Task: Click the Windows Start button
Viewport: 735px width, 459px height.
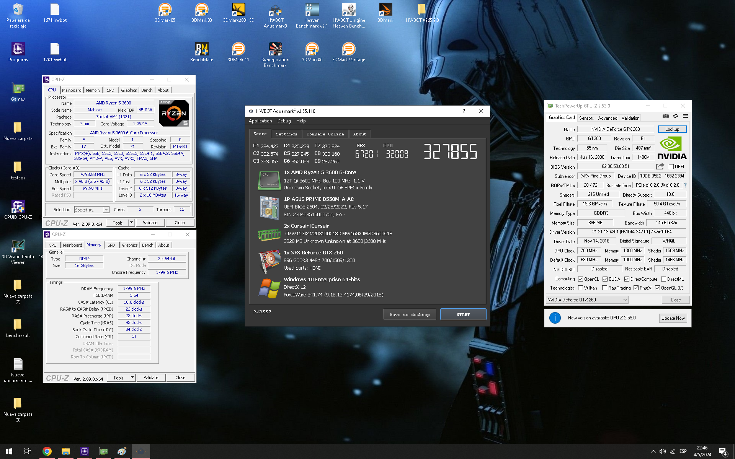Action: (x=9, y=451)
